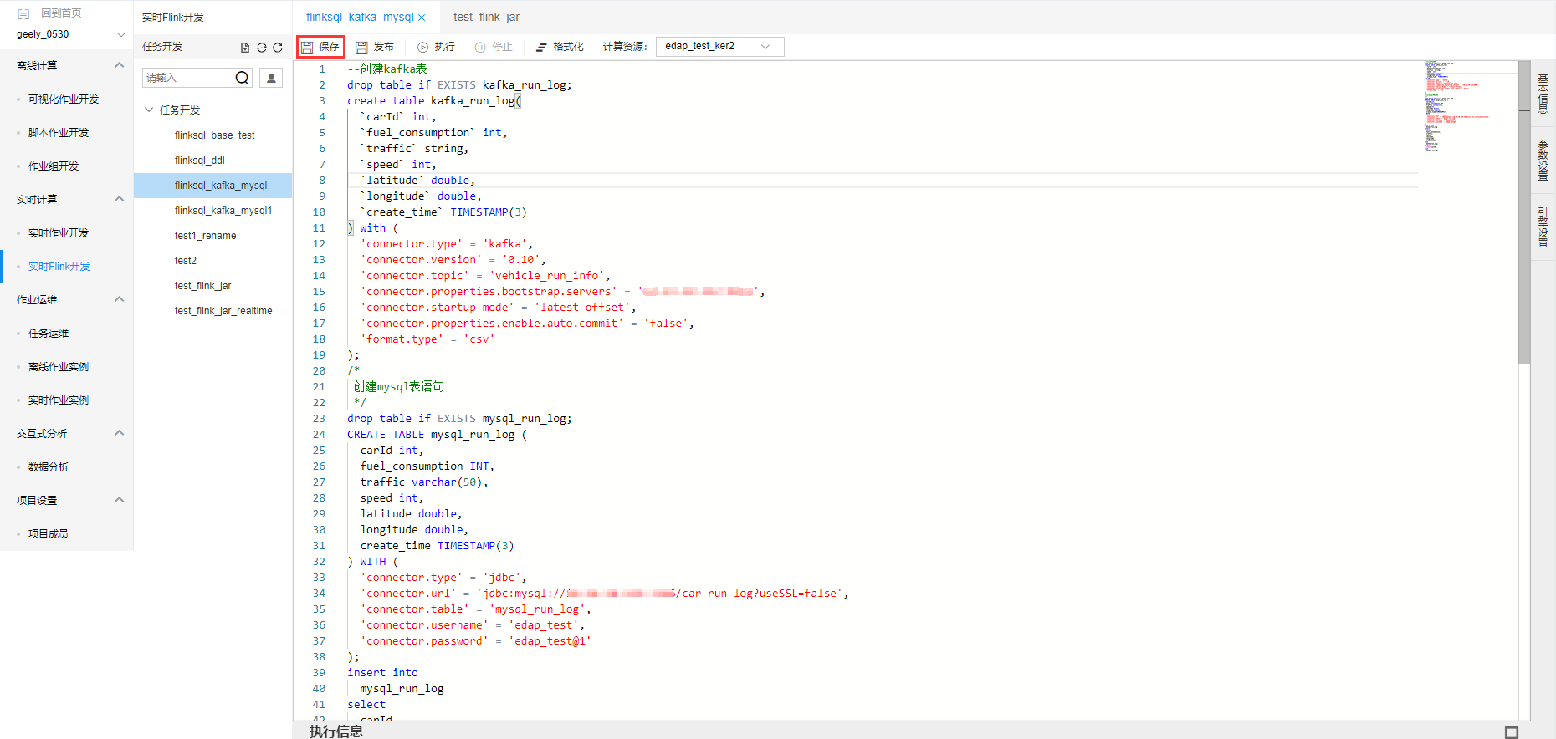Click the 执行信息 panel header
The image size is (1556, 739).
(336, 731)
